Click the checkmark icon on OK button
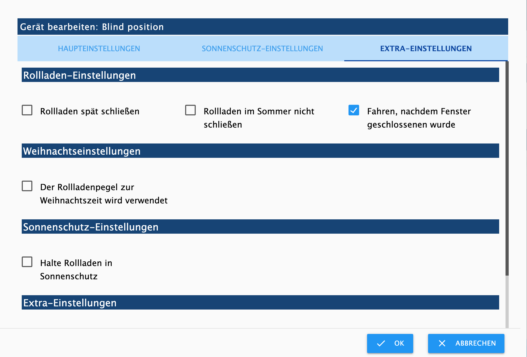The width and height of the screenshot is (527, 357). tap(381, 343)
